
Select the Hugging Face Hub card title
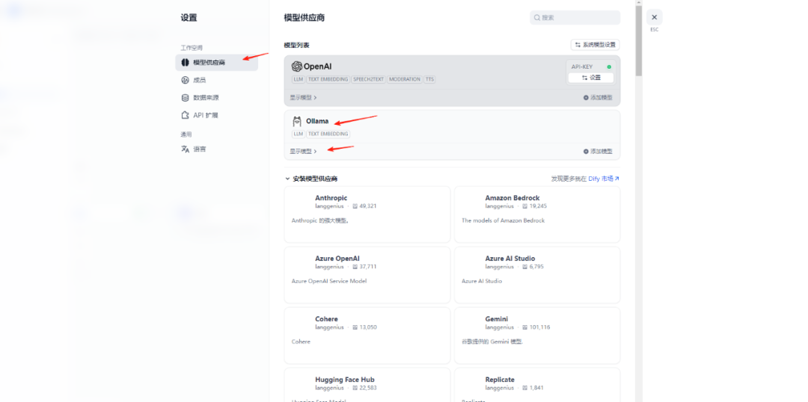coord(345,380)
